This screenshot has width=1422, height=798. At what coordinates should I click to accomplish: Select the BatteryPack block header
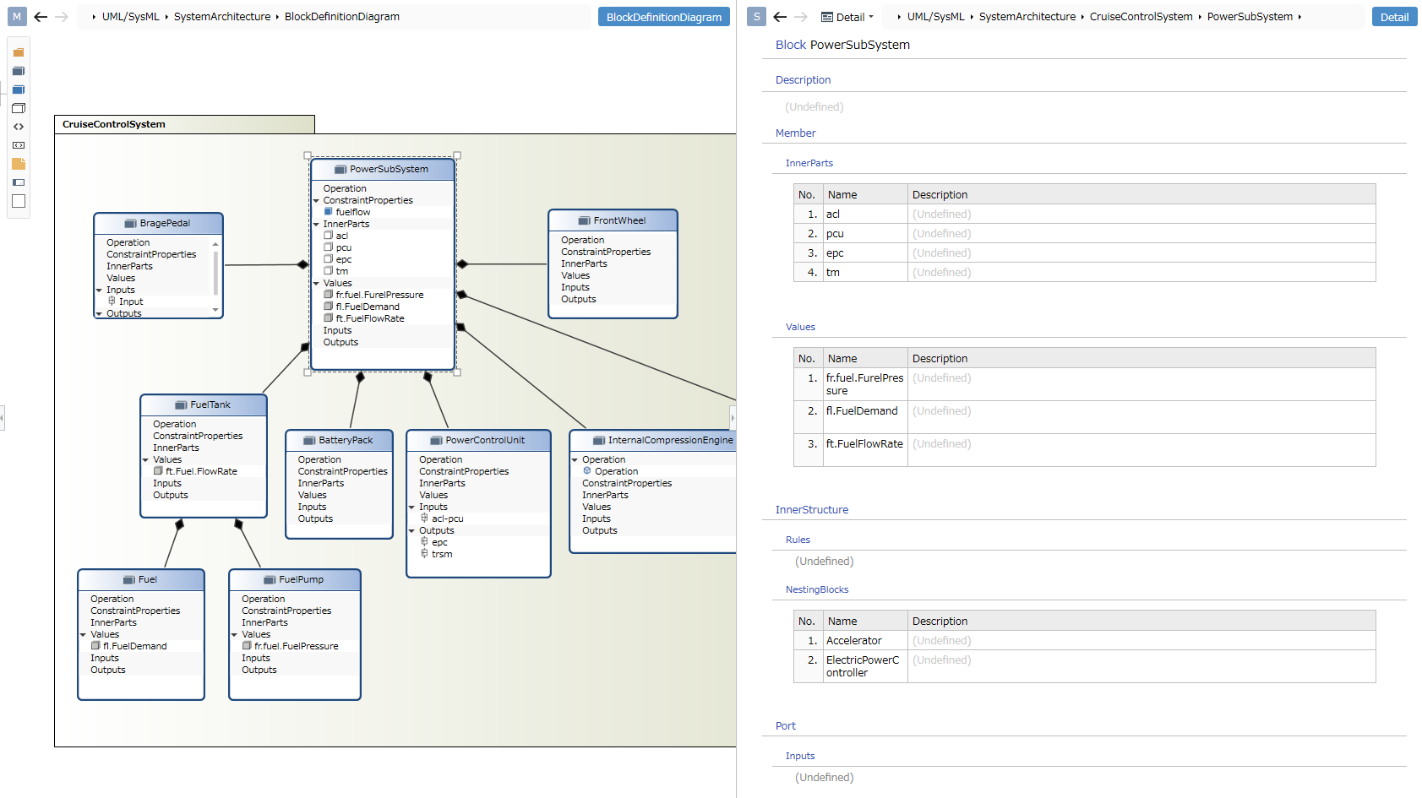click(340, 440)
